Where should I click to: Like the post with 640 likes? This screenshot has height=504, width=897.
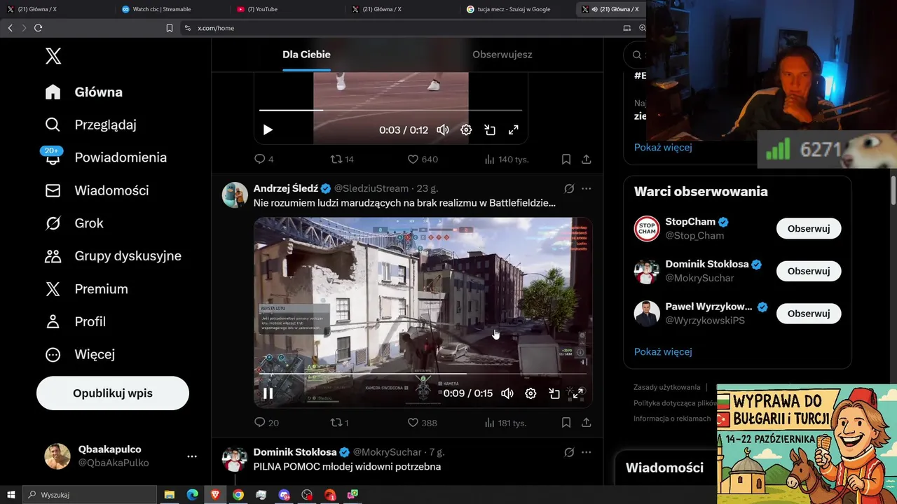423,160
